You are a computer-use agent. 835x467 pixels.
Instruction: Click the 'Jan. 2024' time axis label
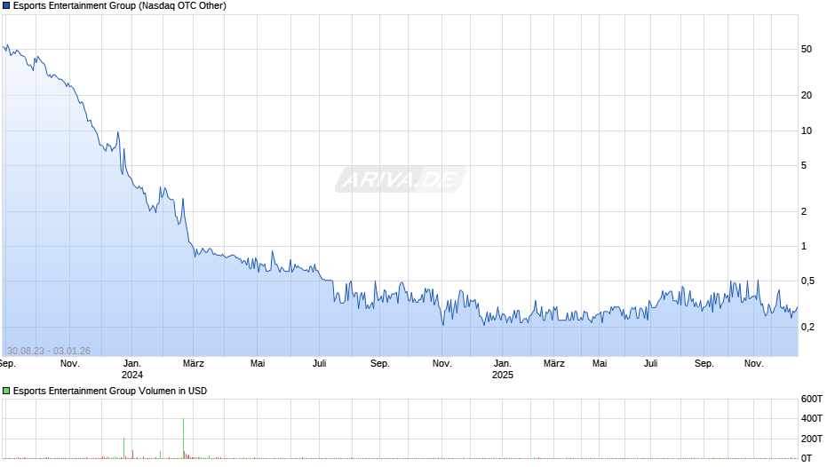[x=132, y=369]
